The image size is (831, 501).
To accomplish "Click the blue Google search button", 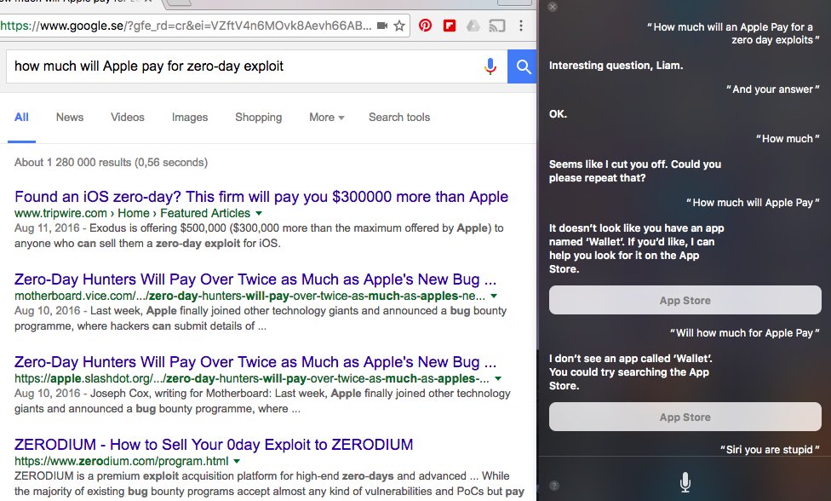I will (522, 66).
